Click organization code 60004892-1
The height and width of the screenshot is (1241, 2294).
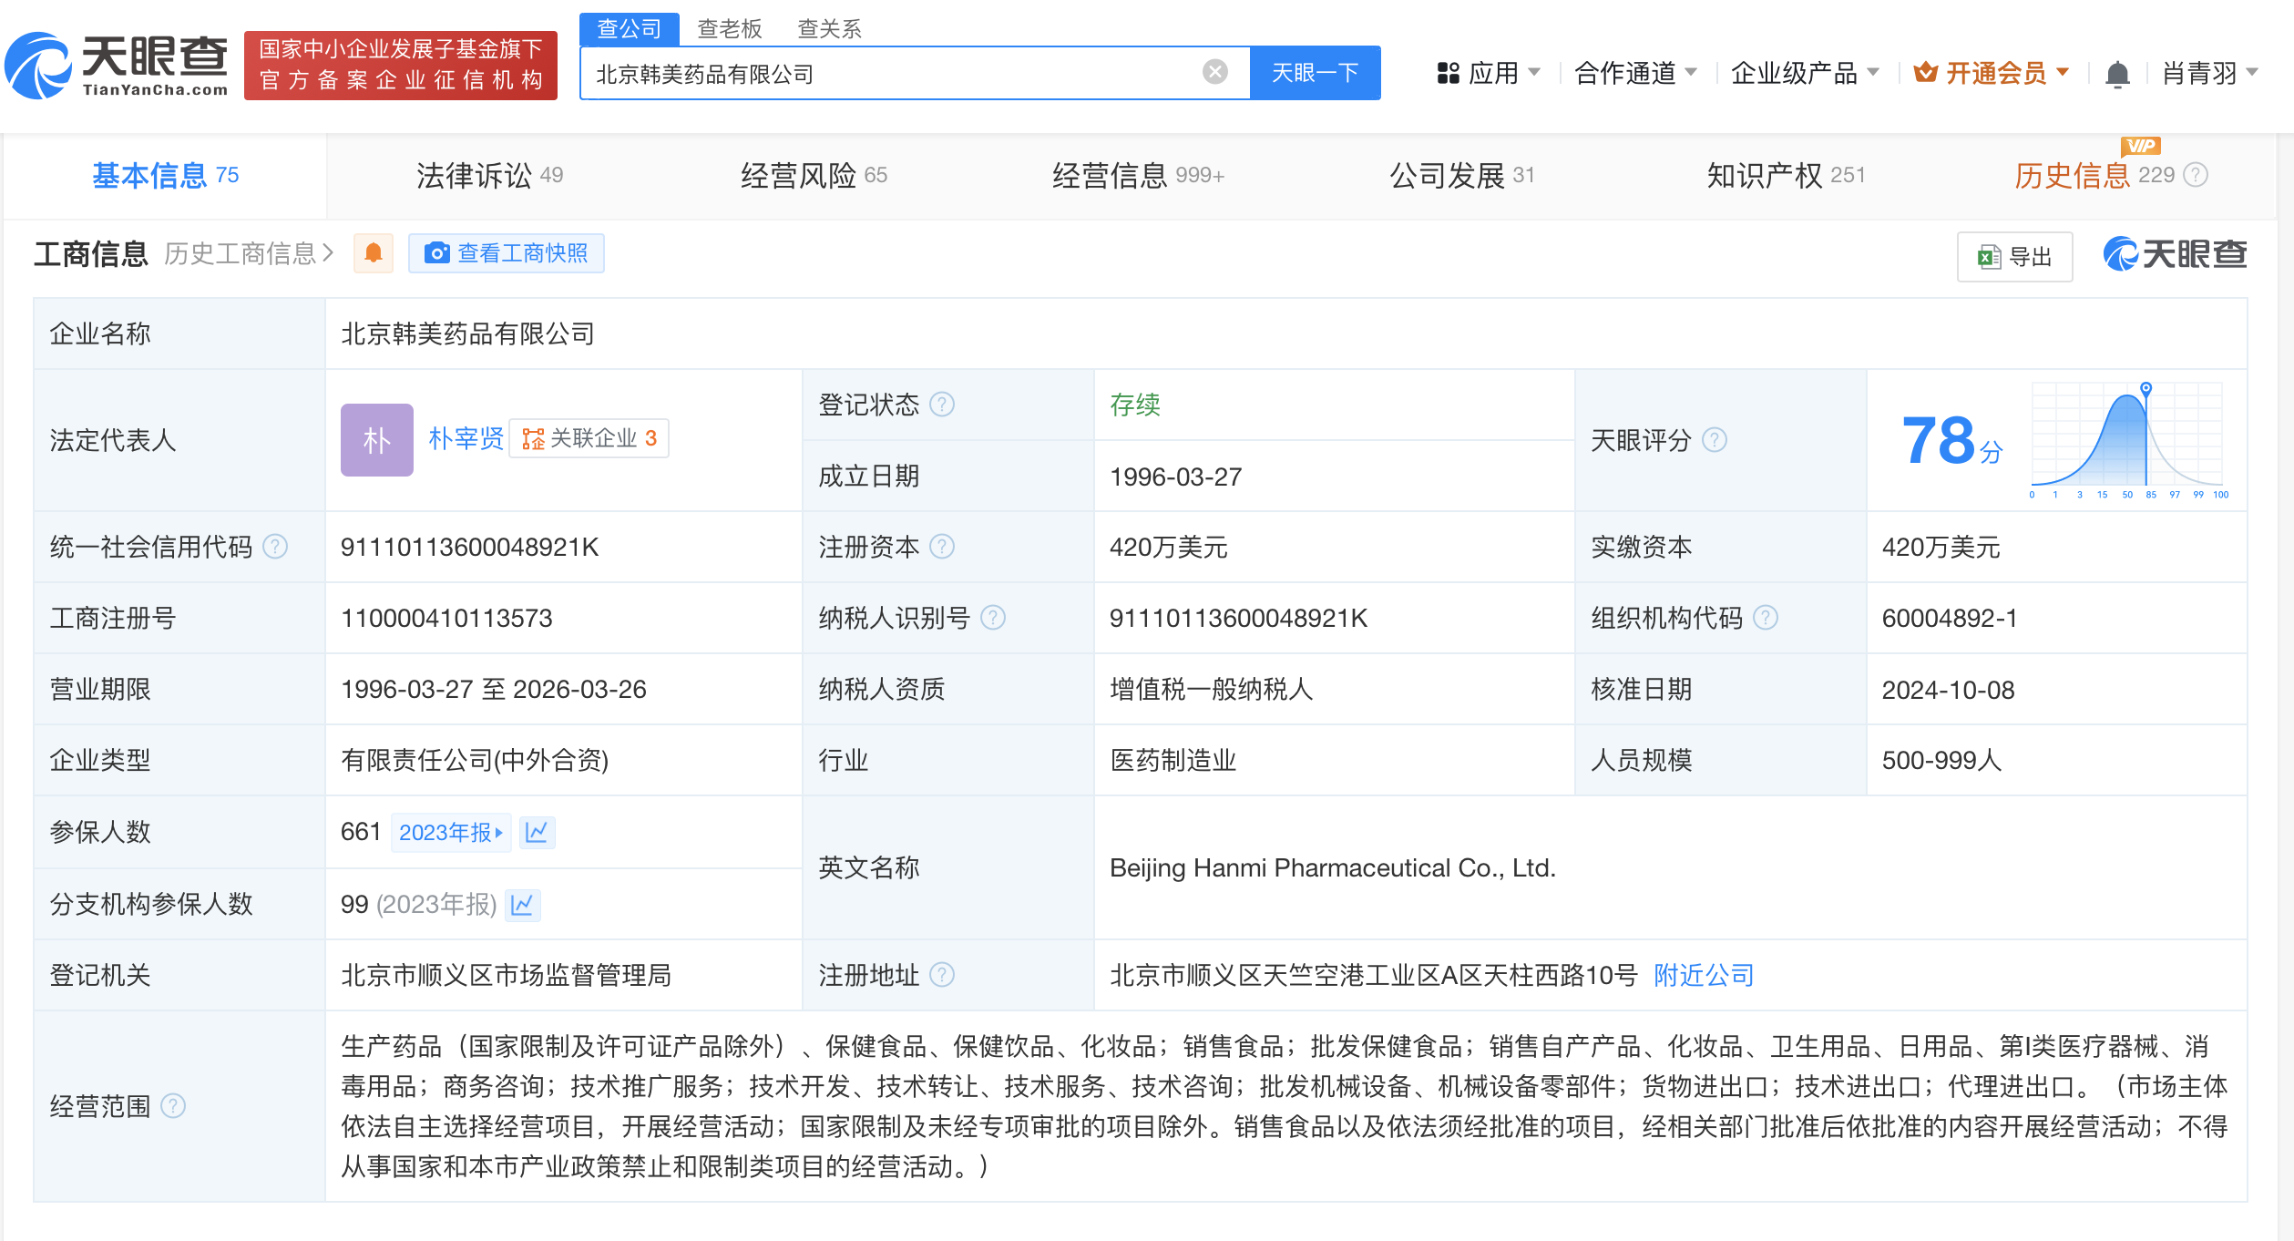coord(1950,618)
